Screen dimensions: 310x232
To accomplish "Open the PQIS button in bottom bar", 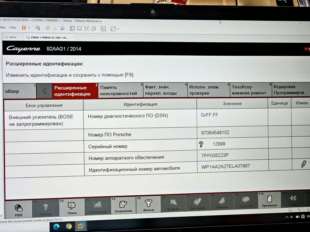I will point(18,210).
